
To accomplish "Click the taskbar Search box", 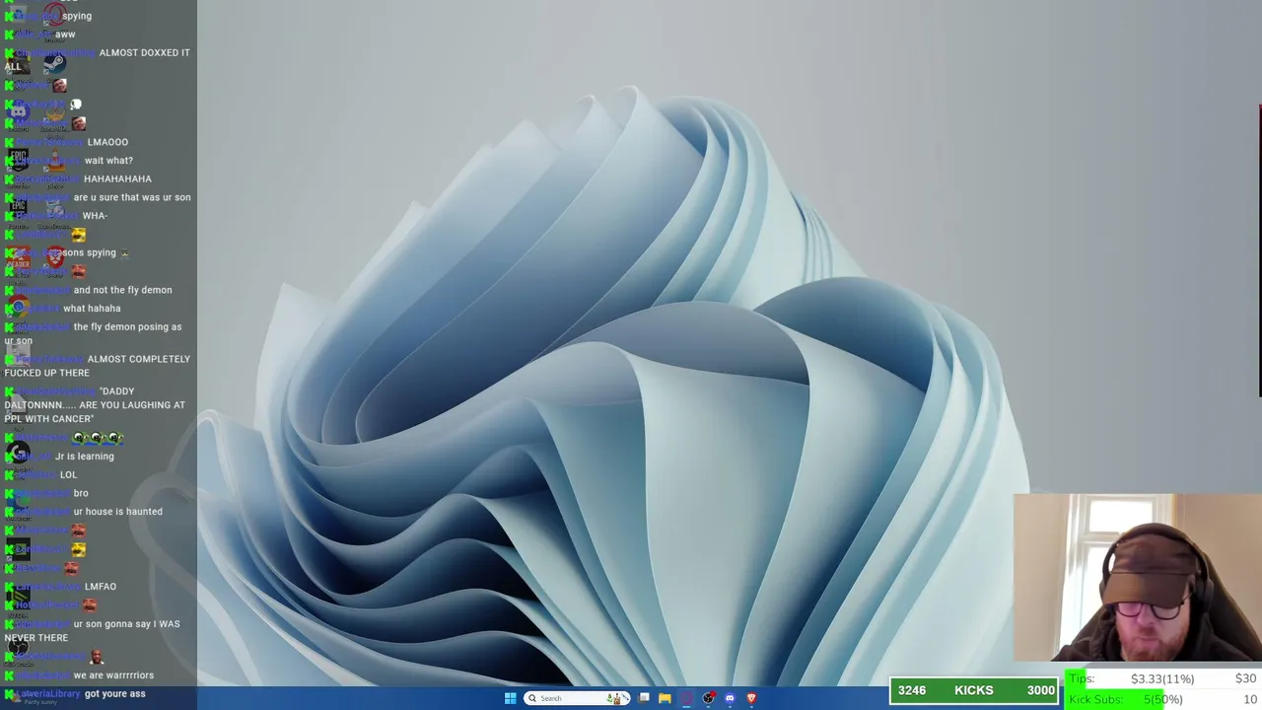I will click(579, 698).
